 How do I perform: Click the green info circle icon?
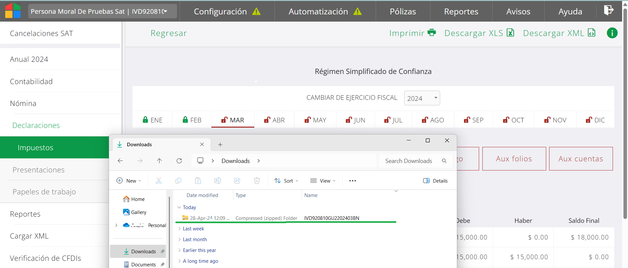tap(612, 33)
